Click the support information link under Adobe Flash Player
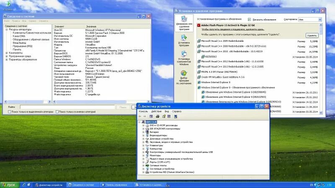Viewport: 335px width, 188px height. (233, 29)
